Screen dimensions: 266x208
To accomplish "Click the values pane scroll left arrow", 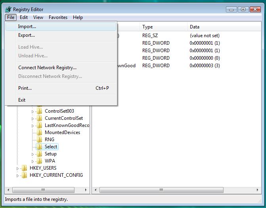I will 96,190.
